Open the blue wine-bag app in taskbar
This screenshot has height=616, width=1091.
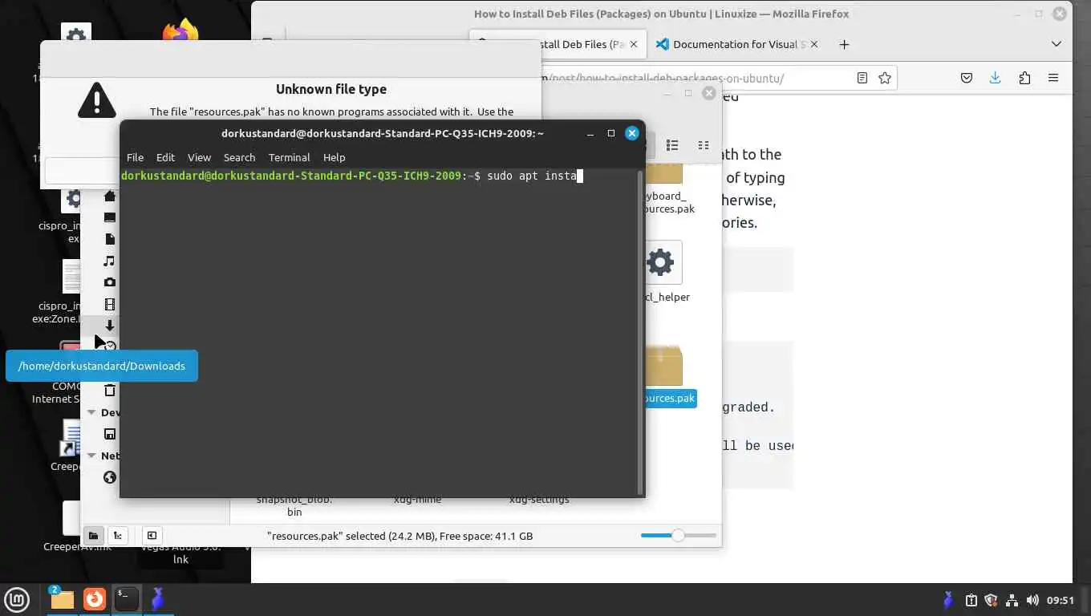[x=158, y=599]
